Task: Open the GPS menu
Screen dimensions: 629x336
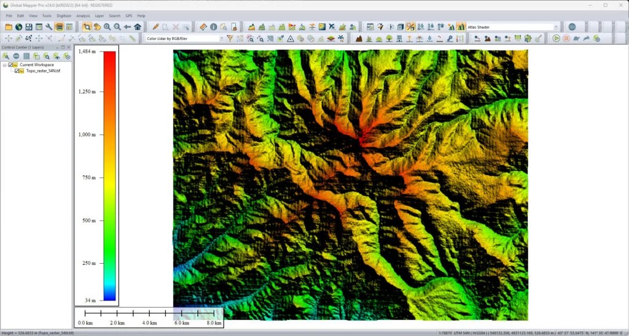Action: [x=129, y=16]
